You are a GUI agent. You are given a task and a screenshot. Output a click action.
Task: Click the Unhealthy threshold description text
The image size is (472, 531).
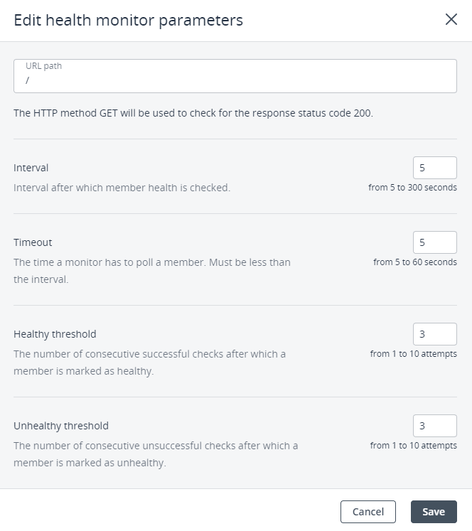155,454
